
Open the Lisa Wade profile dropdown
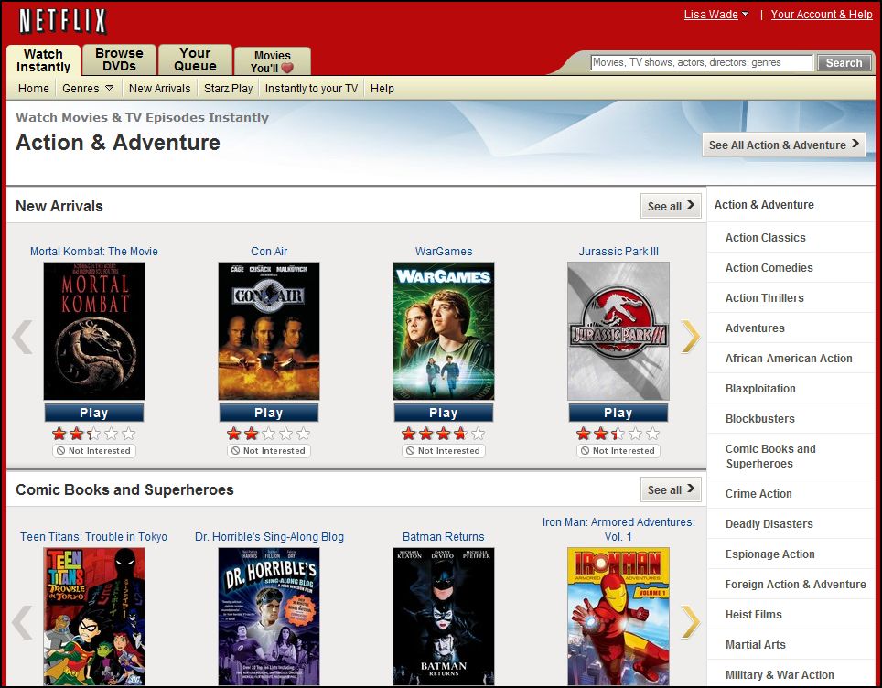coord(716,15)
